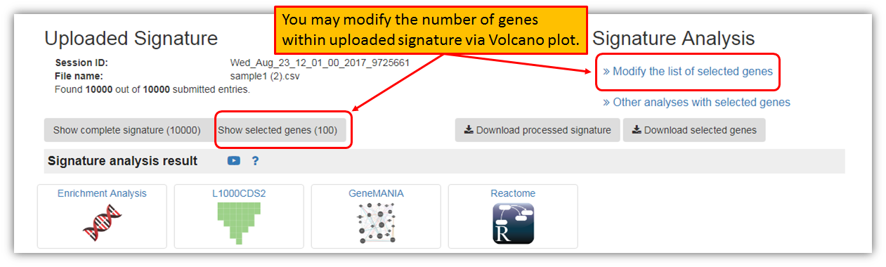The width and height of the screenshot is (886, 267).
Task: Click the green L1000CDS2 pyramid icon
Action: (239, 223)
